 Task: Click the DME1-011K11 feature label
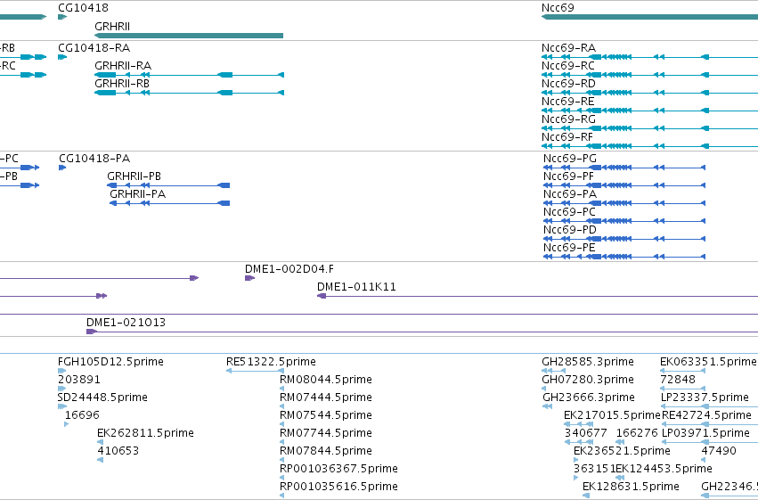(356, 287)
